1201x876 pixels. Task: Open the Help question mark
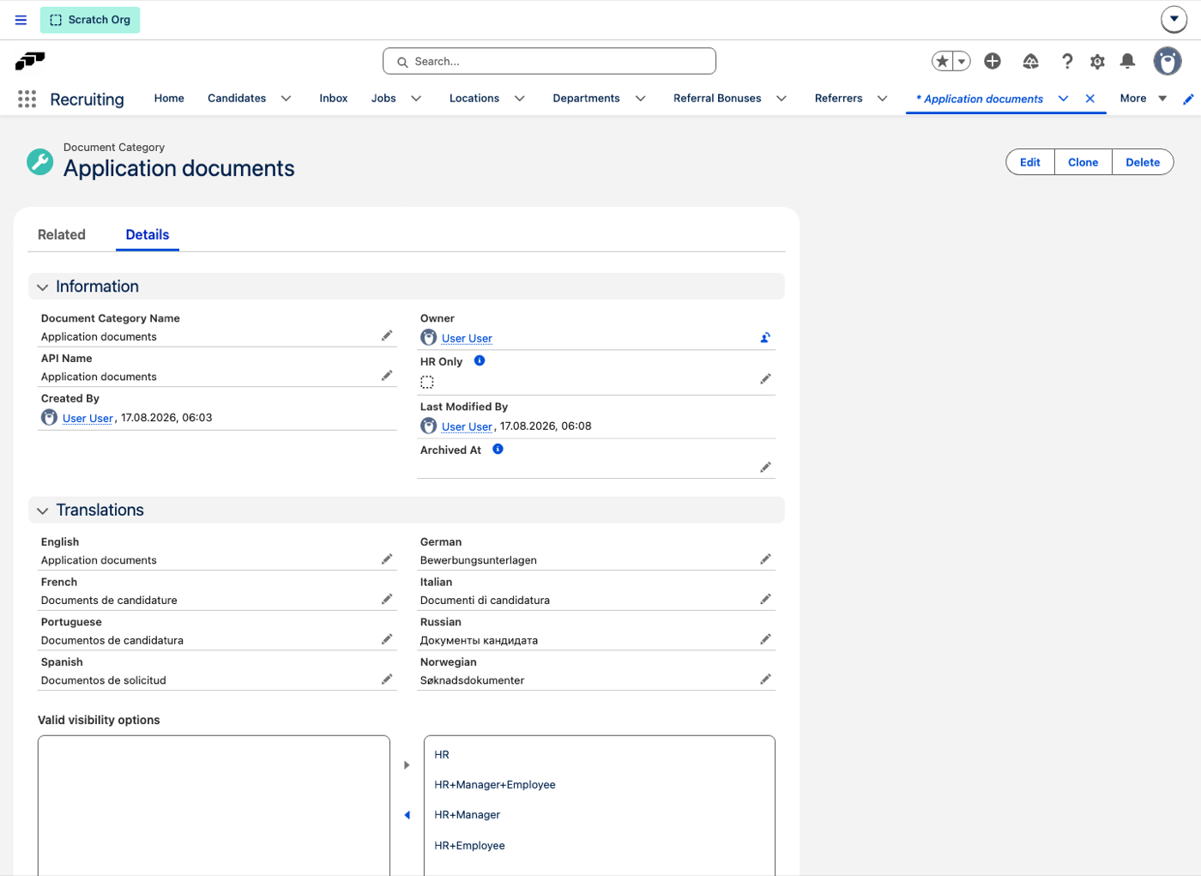coord(1066,61)
